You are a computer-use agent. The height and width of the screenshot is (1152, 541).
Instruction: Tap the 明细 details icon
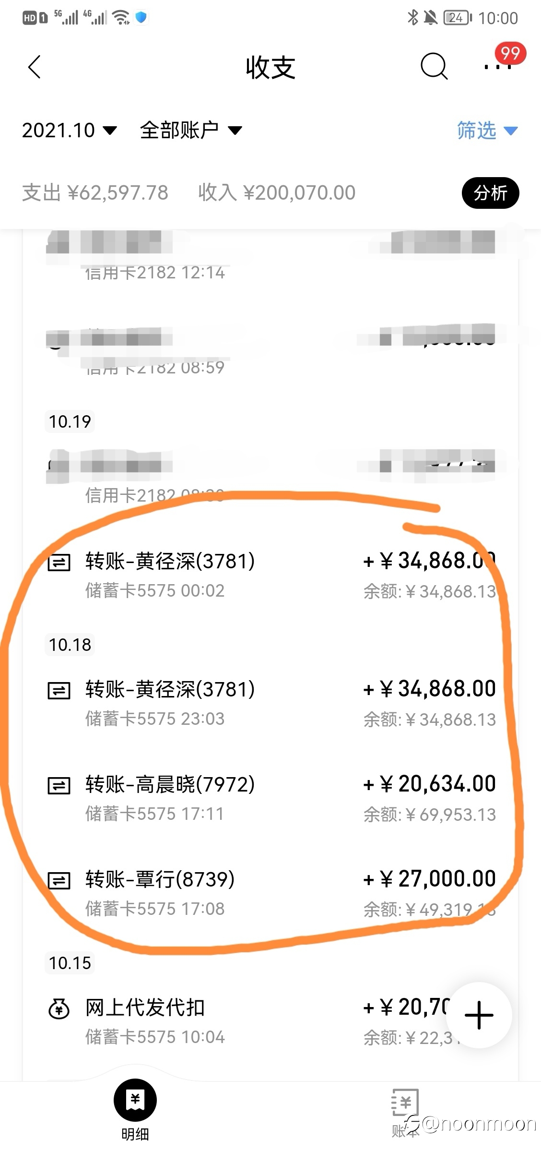pyautogui.click(x=135, y=1100)
